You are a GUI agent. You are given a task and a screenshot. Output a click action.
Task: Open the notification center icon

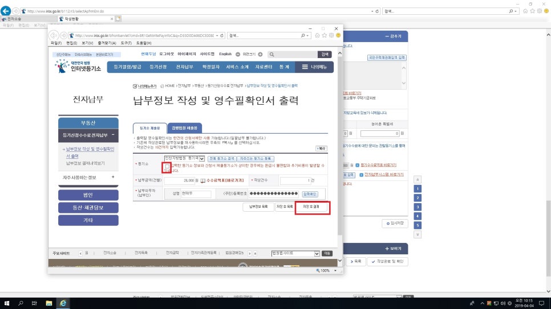pyautogui.click(x=541, y=303)
